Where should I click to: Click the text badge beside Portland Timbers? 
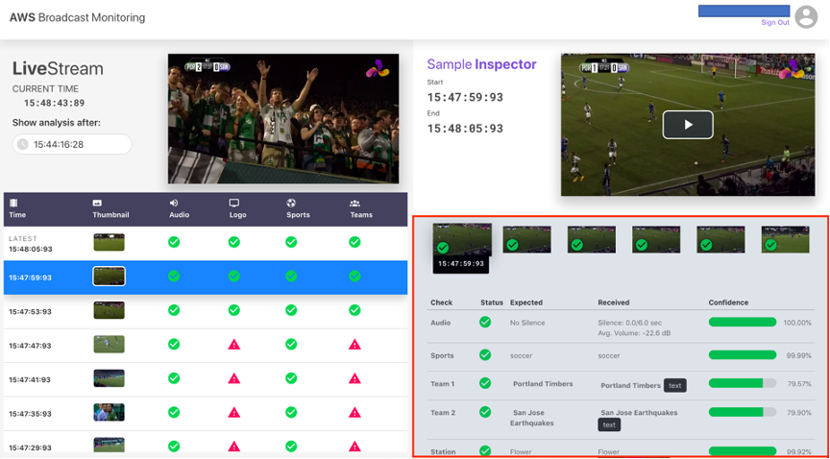coord(675,385)
